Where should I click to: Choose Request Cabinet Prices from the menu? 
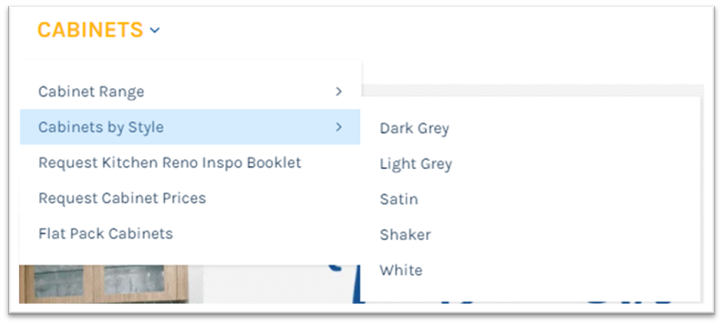(x=122, y=198)
